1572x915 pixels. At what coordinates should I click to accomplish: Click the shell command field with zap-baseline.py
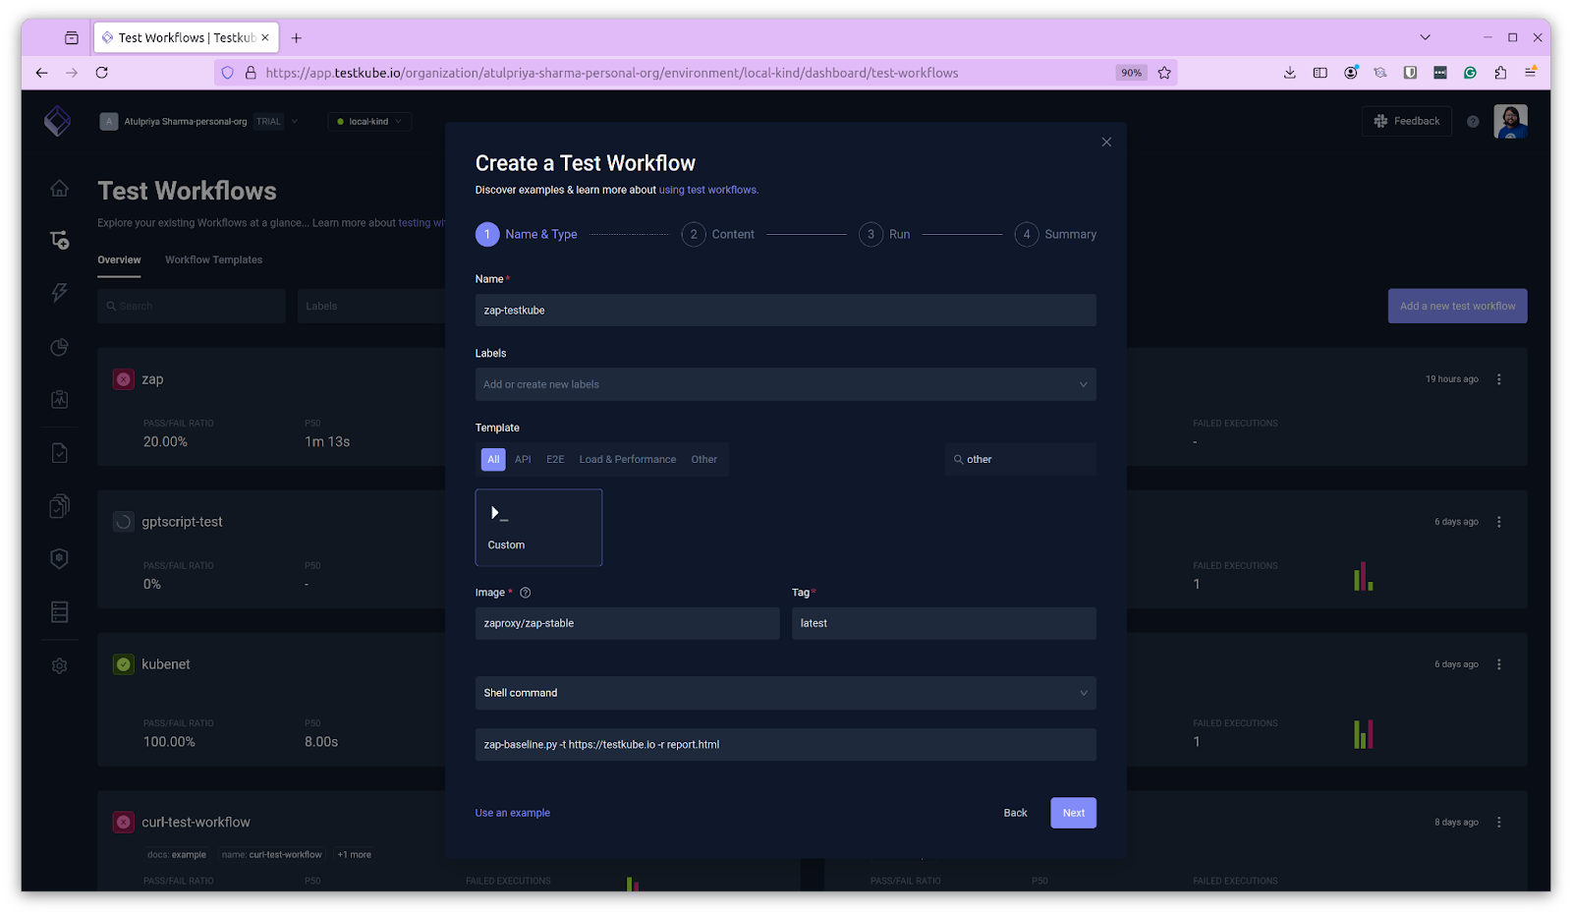[786, 744]
